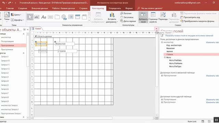Open the Справка (Help) ribbon tab
Screen dimensions: 219x123
(x=83, y=8)
